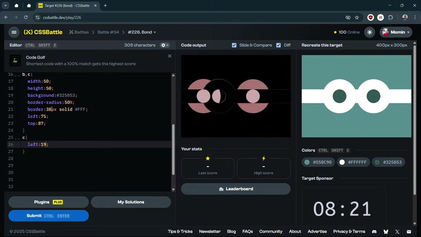Open the tab search dropdown arrow
Viewport: 421px width, 237px height.
click(5, 6)
